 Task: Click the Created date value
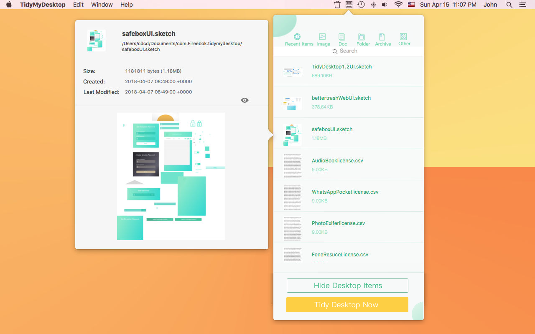[158, 81]
